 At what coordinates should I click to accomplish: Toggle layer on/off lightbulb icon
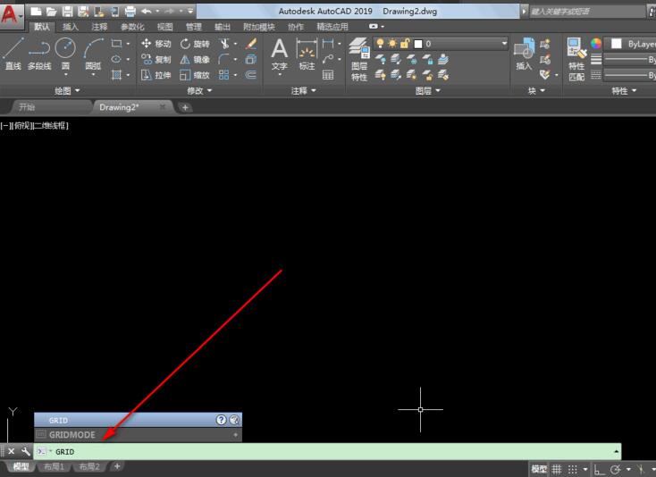point(380,43)
